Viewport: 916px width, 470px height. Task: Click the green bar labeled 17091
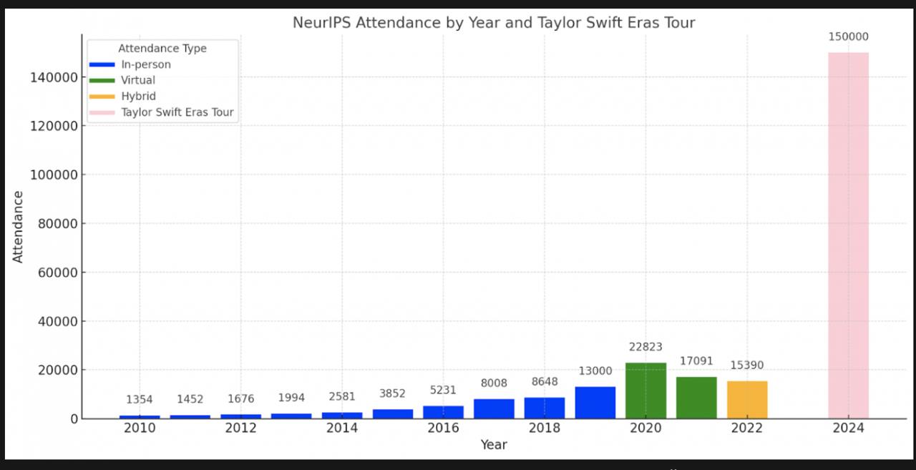click(x=696, y=398)
